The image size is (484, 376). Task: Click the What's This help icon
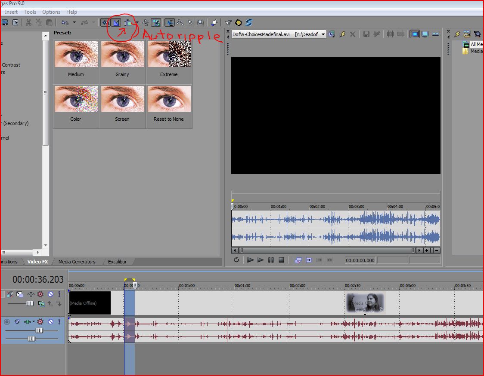coord(228,23)
